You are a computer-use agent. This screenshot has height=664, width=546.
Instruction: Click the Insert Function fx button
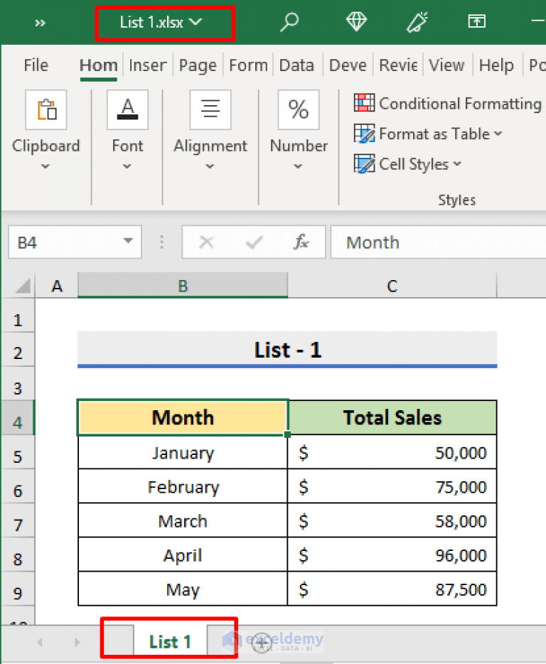(301, 242)
